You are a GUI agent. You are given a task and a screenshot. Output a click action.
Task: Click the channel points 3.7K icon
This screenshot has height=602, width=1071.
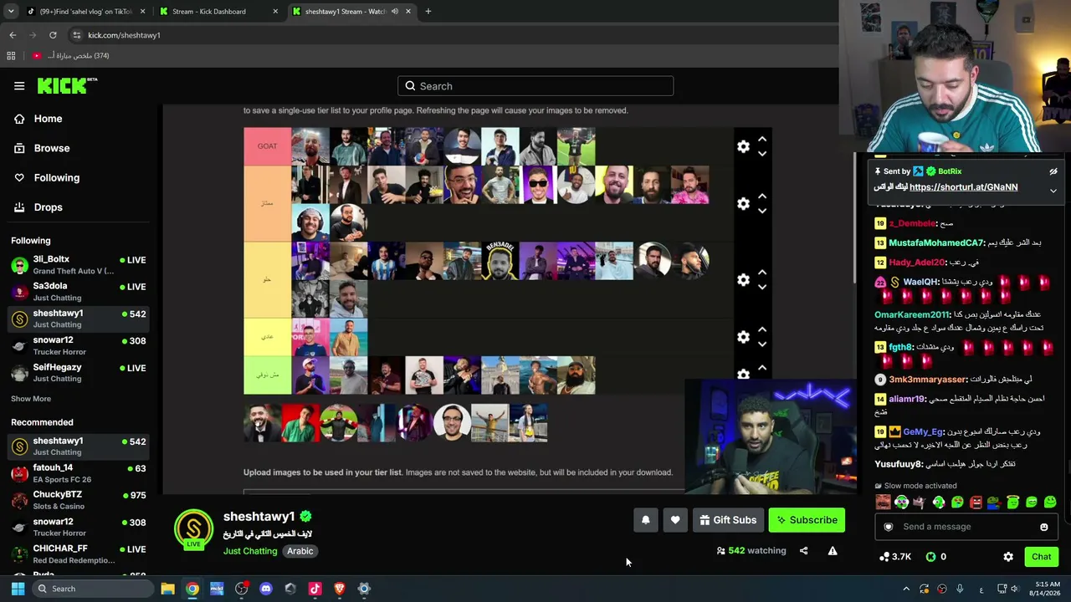[x=884, y=557]
